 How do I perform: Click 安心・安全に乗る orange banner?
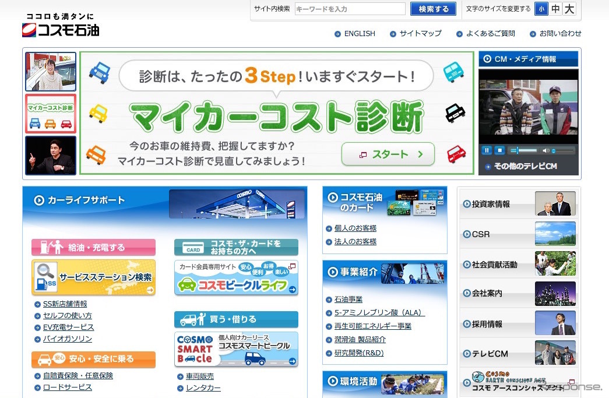point(94,359)
